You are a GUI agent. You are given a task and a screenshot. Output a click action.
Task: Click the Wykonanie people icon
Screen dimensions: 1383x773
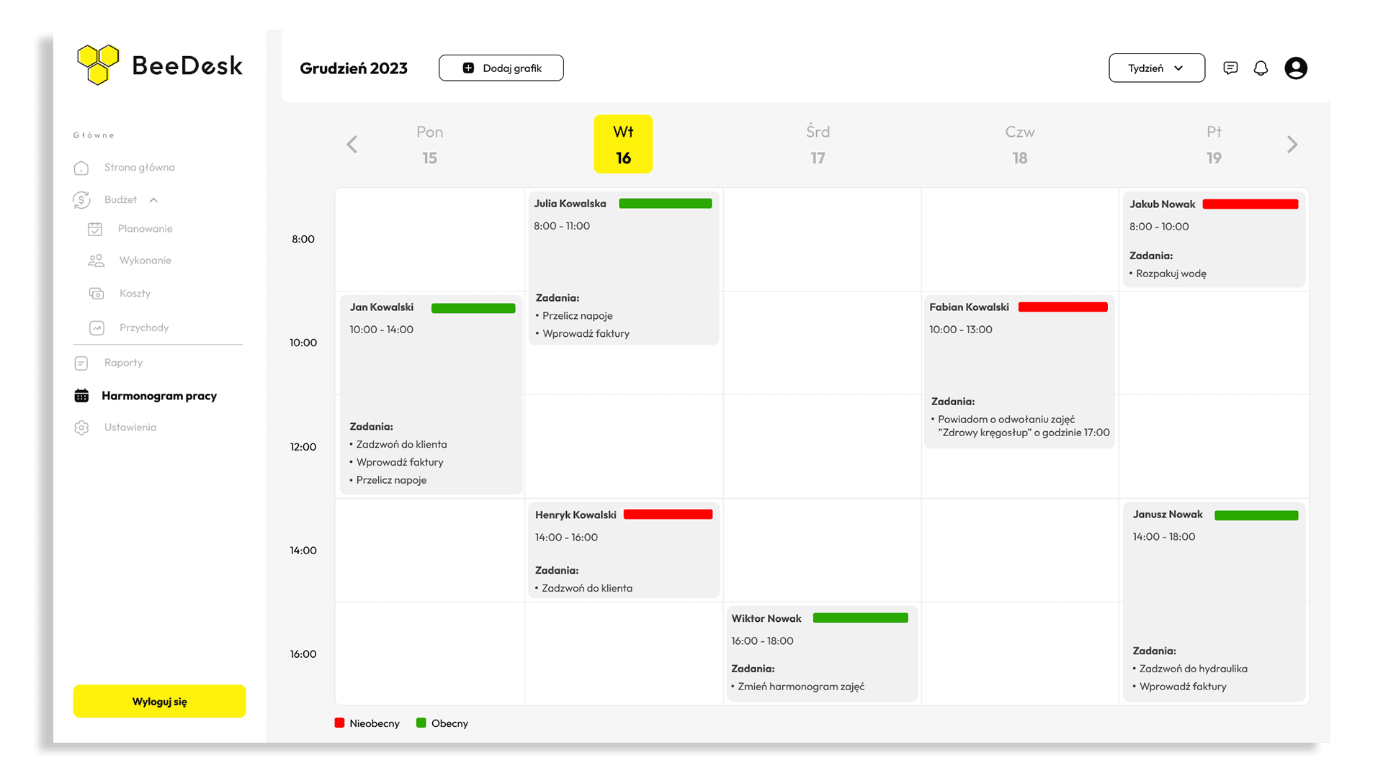click(96, 261)
